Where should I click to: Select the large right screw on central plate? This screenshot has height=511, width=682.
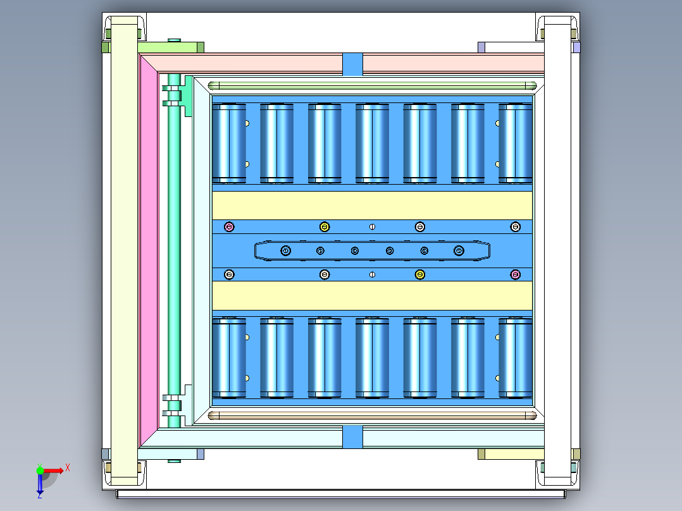(x=459, y=250)
